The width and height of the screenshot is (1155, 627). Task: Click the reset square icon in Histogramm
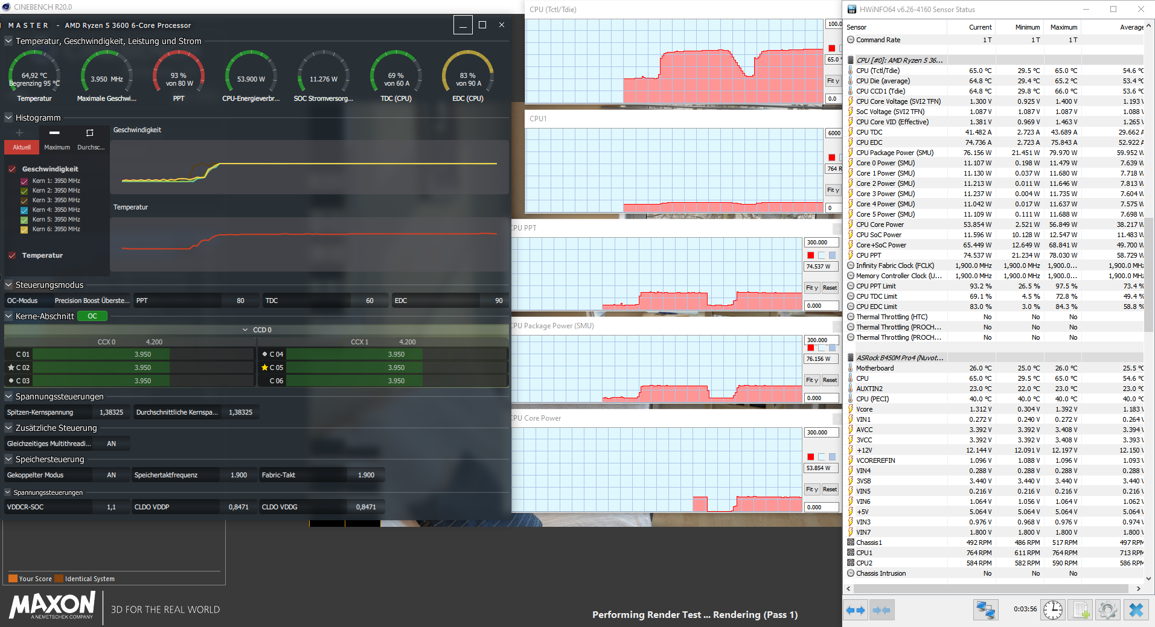[89, 132]
